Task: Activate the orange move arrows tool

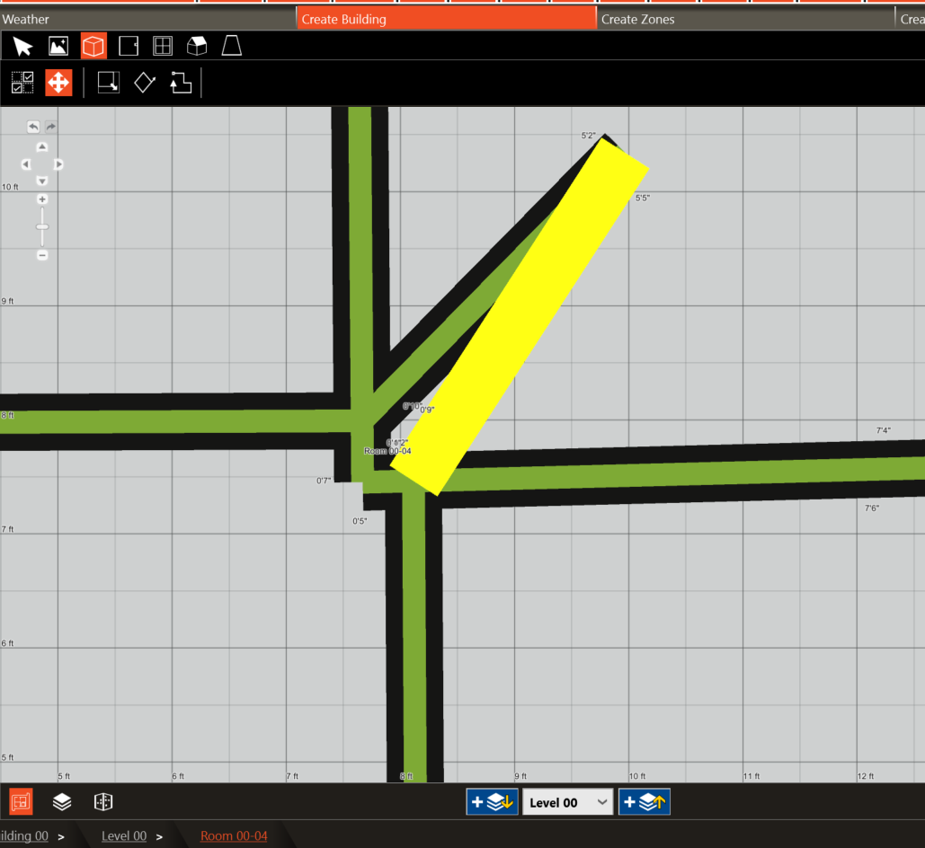Action: coord(58,83)
